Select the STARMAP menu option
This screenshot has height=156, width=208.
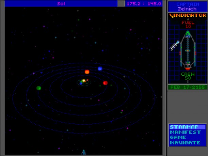point(187,127)
